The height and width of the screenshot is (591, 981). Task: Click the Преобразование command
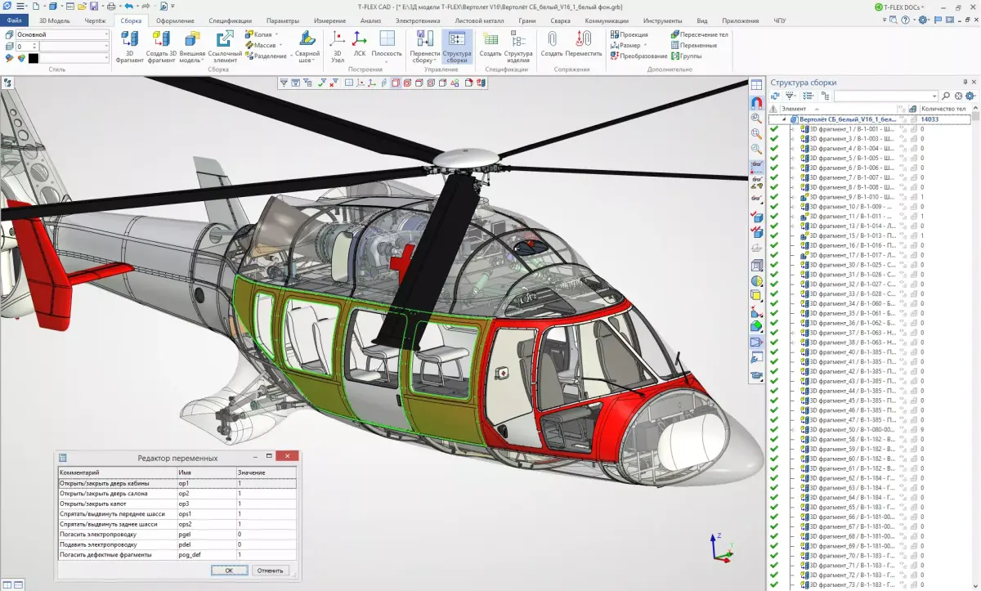(638, 56)
